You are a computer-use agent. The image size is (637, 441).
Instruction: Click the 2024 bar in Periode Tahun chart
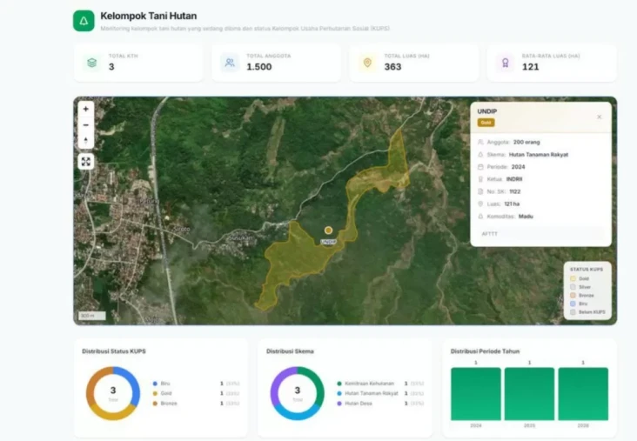(x=476, y=394)
